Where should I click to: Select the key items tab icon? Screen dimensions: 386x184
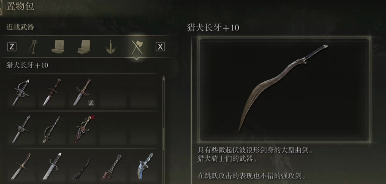[x=33, y=47]
